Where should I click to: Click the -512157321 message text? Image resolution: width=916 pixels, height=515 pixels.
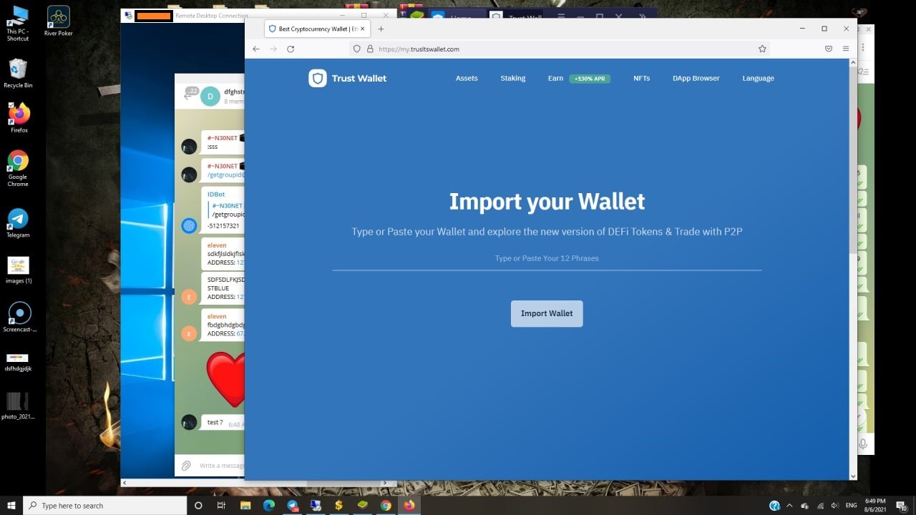tap(223, 226)
